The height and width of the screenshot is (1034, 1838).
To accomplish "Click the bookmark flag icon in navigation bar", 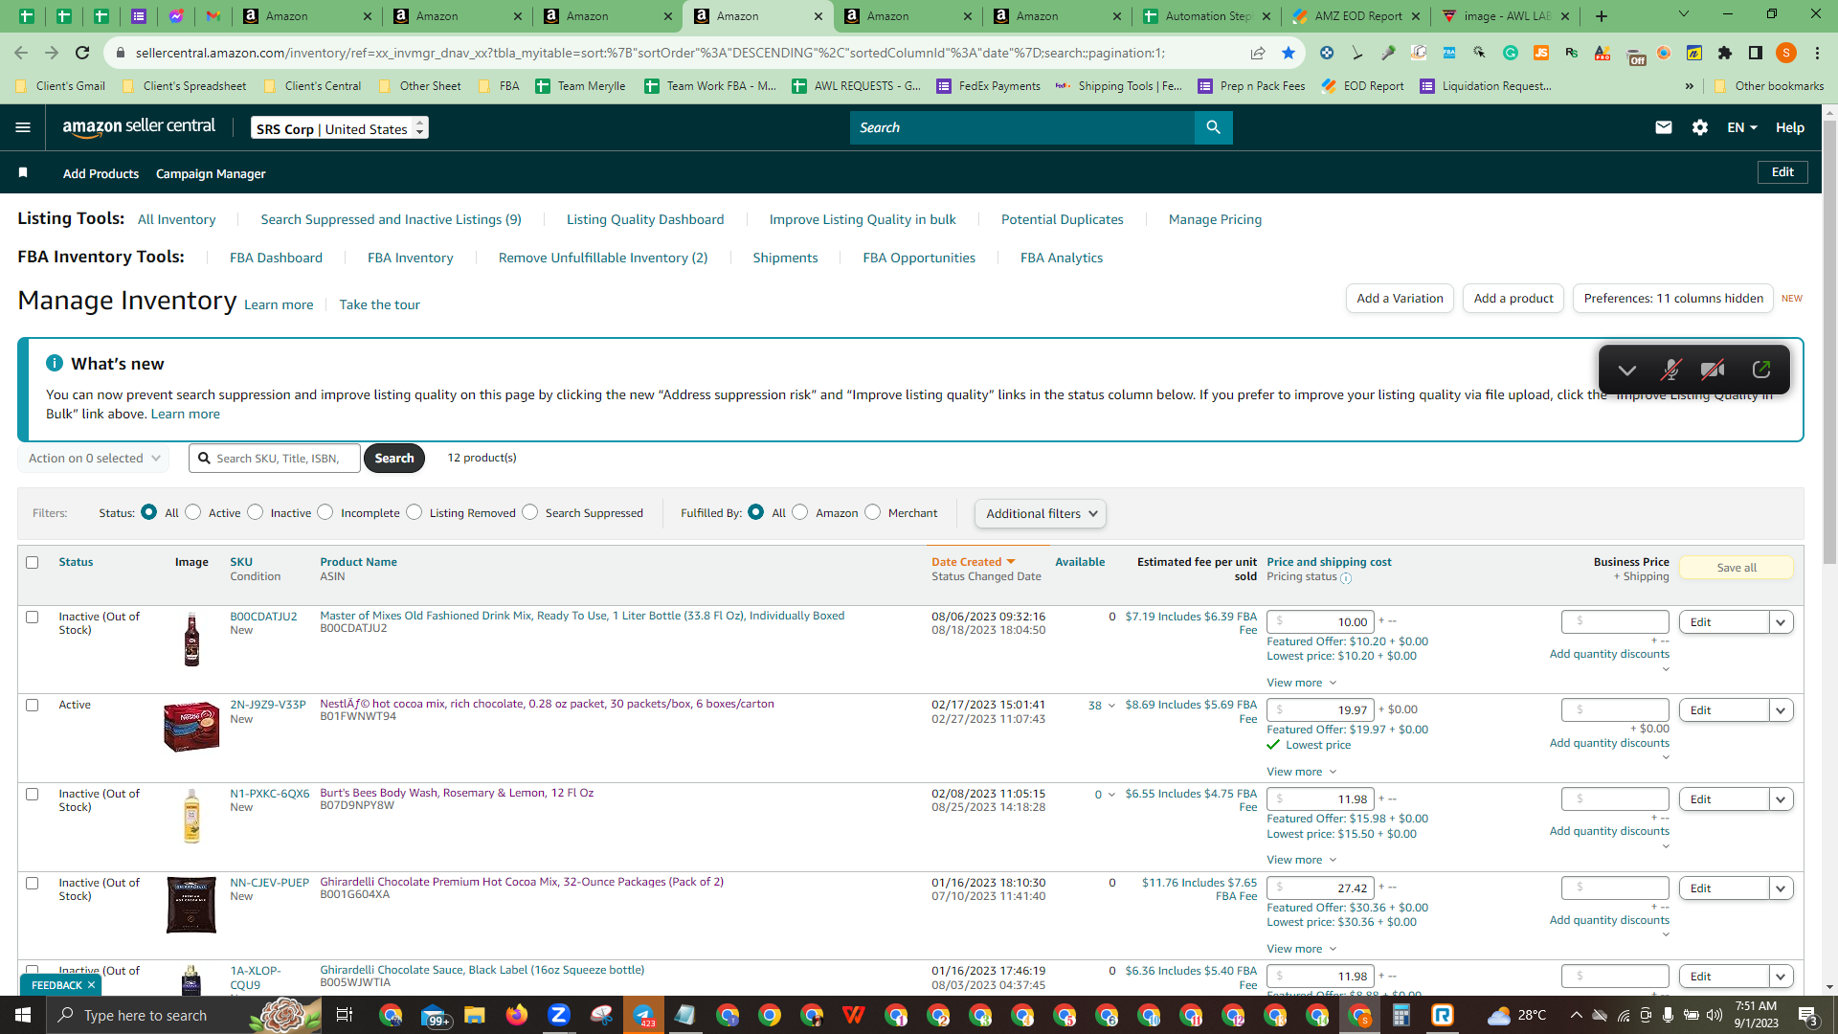I will click(23, 173).
